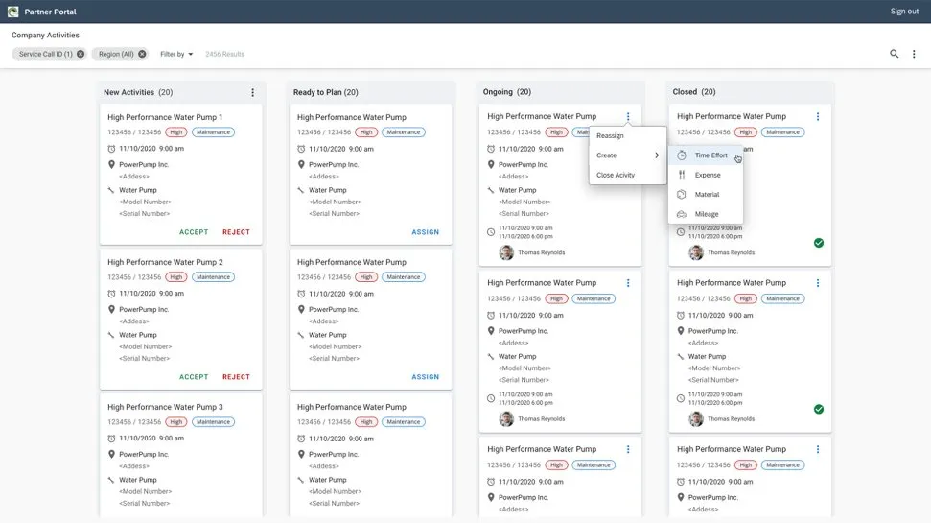Image resolution: width=931 pixels, height=523 pixels.
Task: Click green checkmark on first Closed card
Action: coord(818,243)
